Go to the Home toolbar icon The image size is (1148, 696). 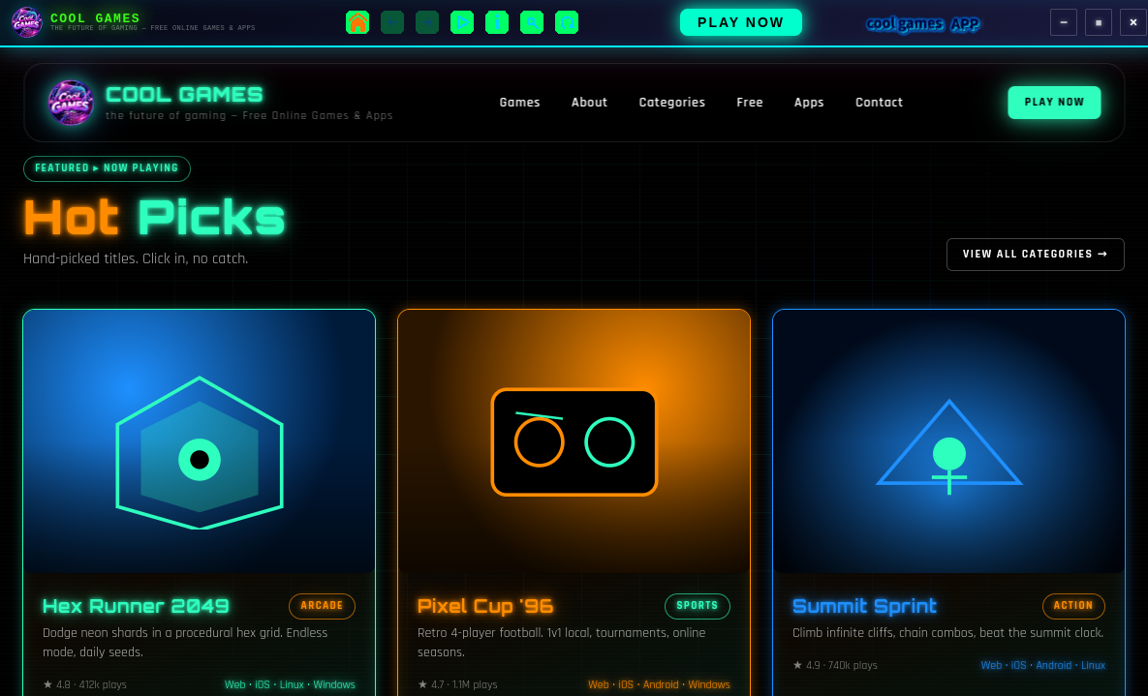point(357,22)
